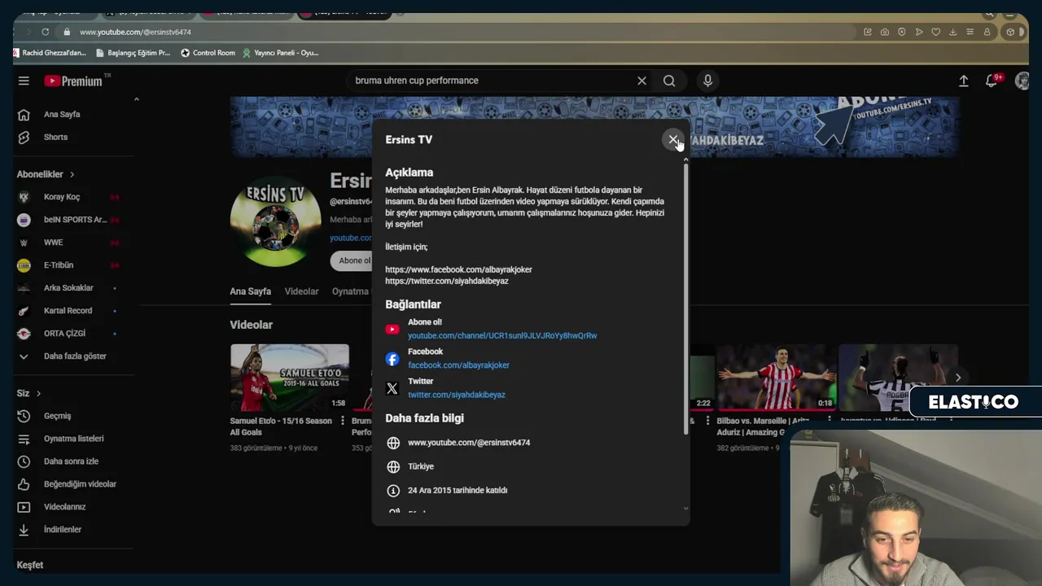The height and width of the screenshot is (586, 1042).
Task: Open the ad blocker shield icon
Action: pos(902,32)
